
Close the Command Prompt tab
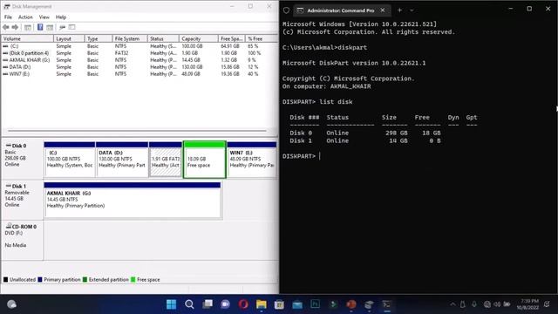point(383,10)
